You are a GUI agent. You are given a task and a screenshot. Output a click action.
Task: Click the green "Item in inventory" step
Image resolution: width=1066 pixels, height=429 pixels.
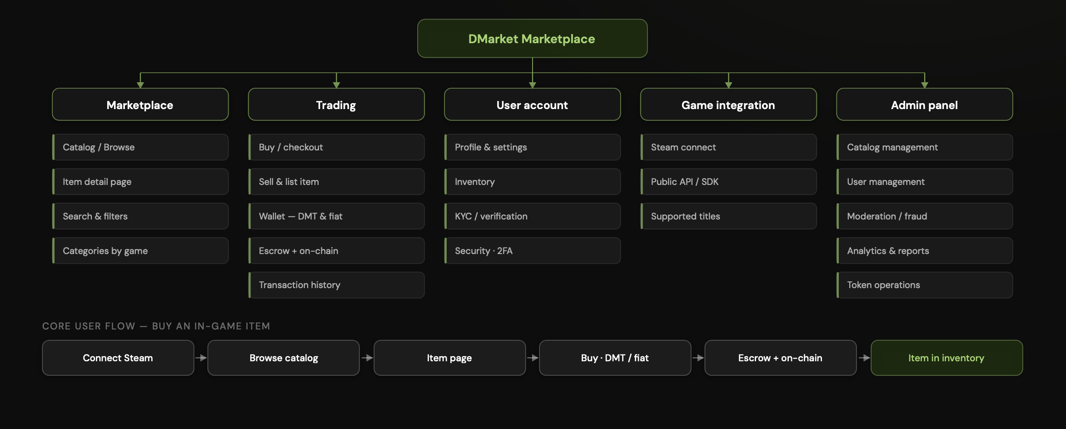[946, 358]
